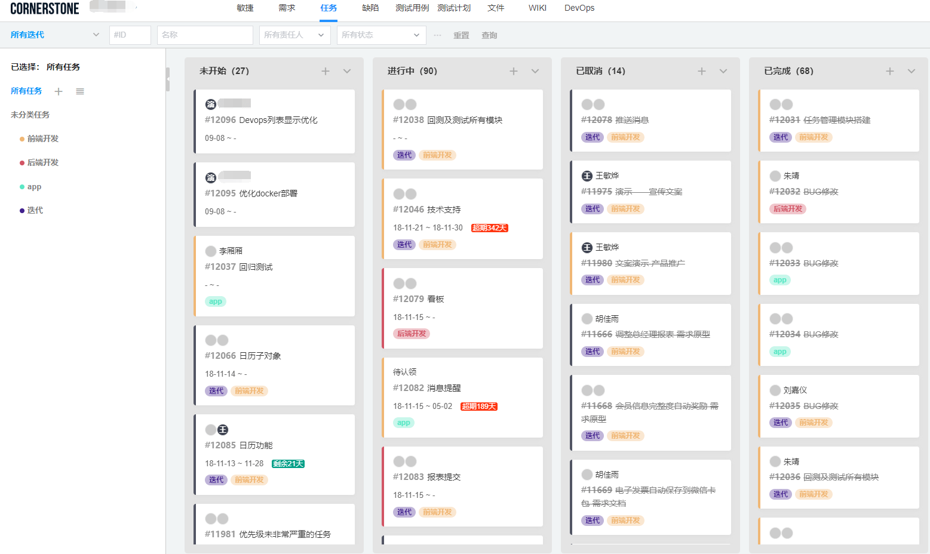This screenshot has height=554, width=930.
Task: Collapse the left sidebar panel handle
Action: tap(168, 79)
